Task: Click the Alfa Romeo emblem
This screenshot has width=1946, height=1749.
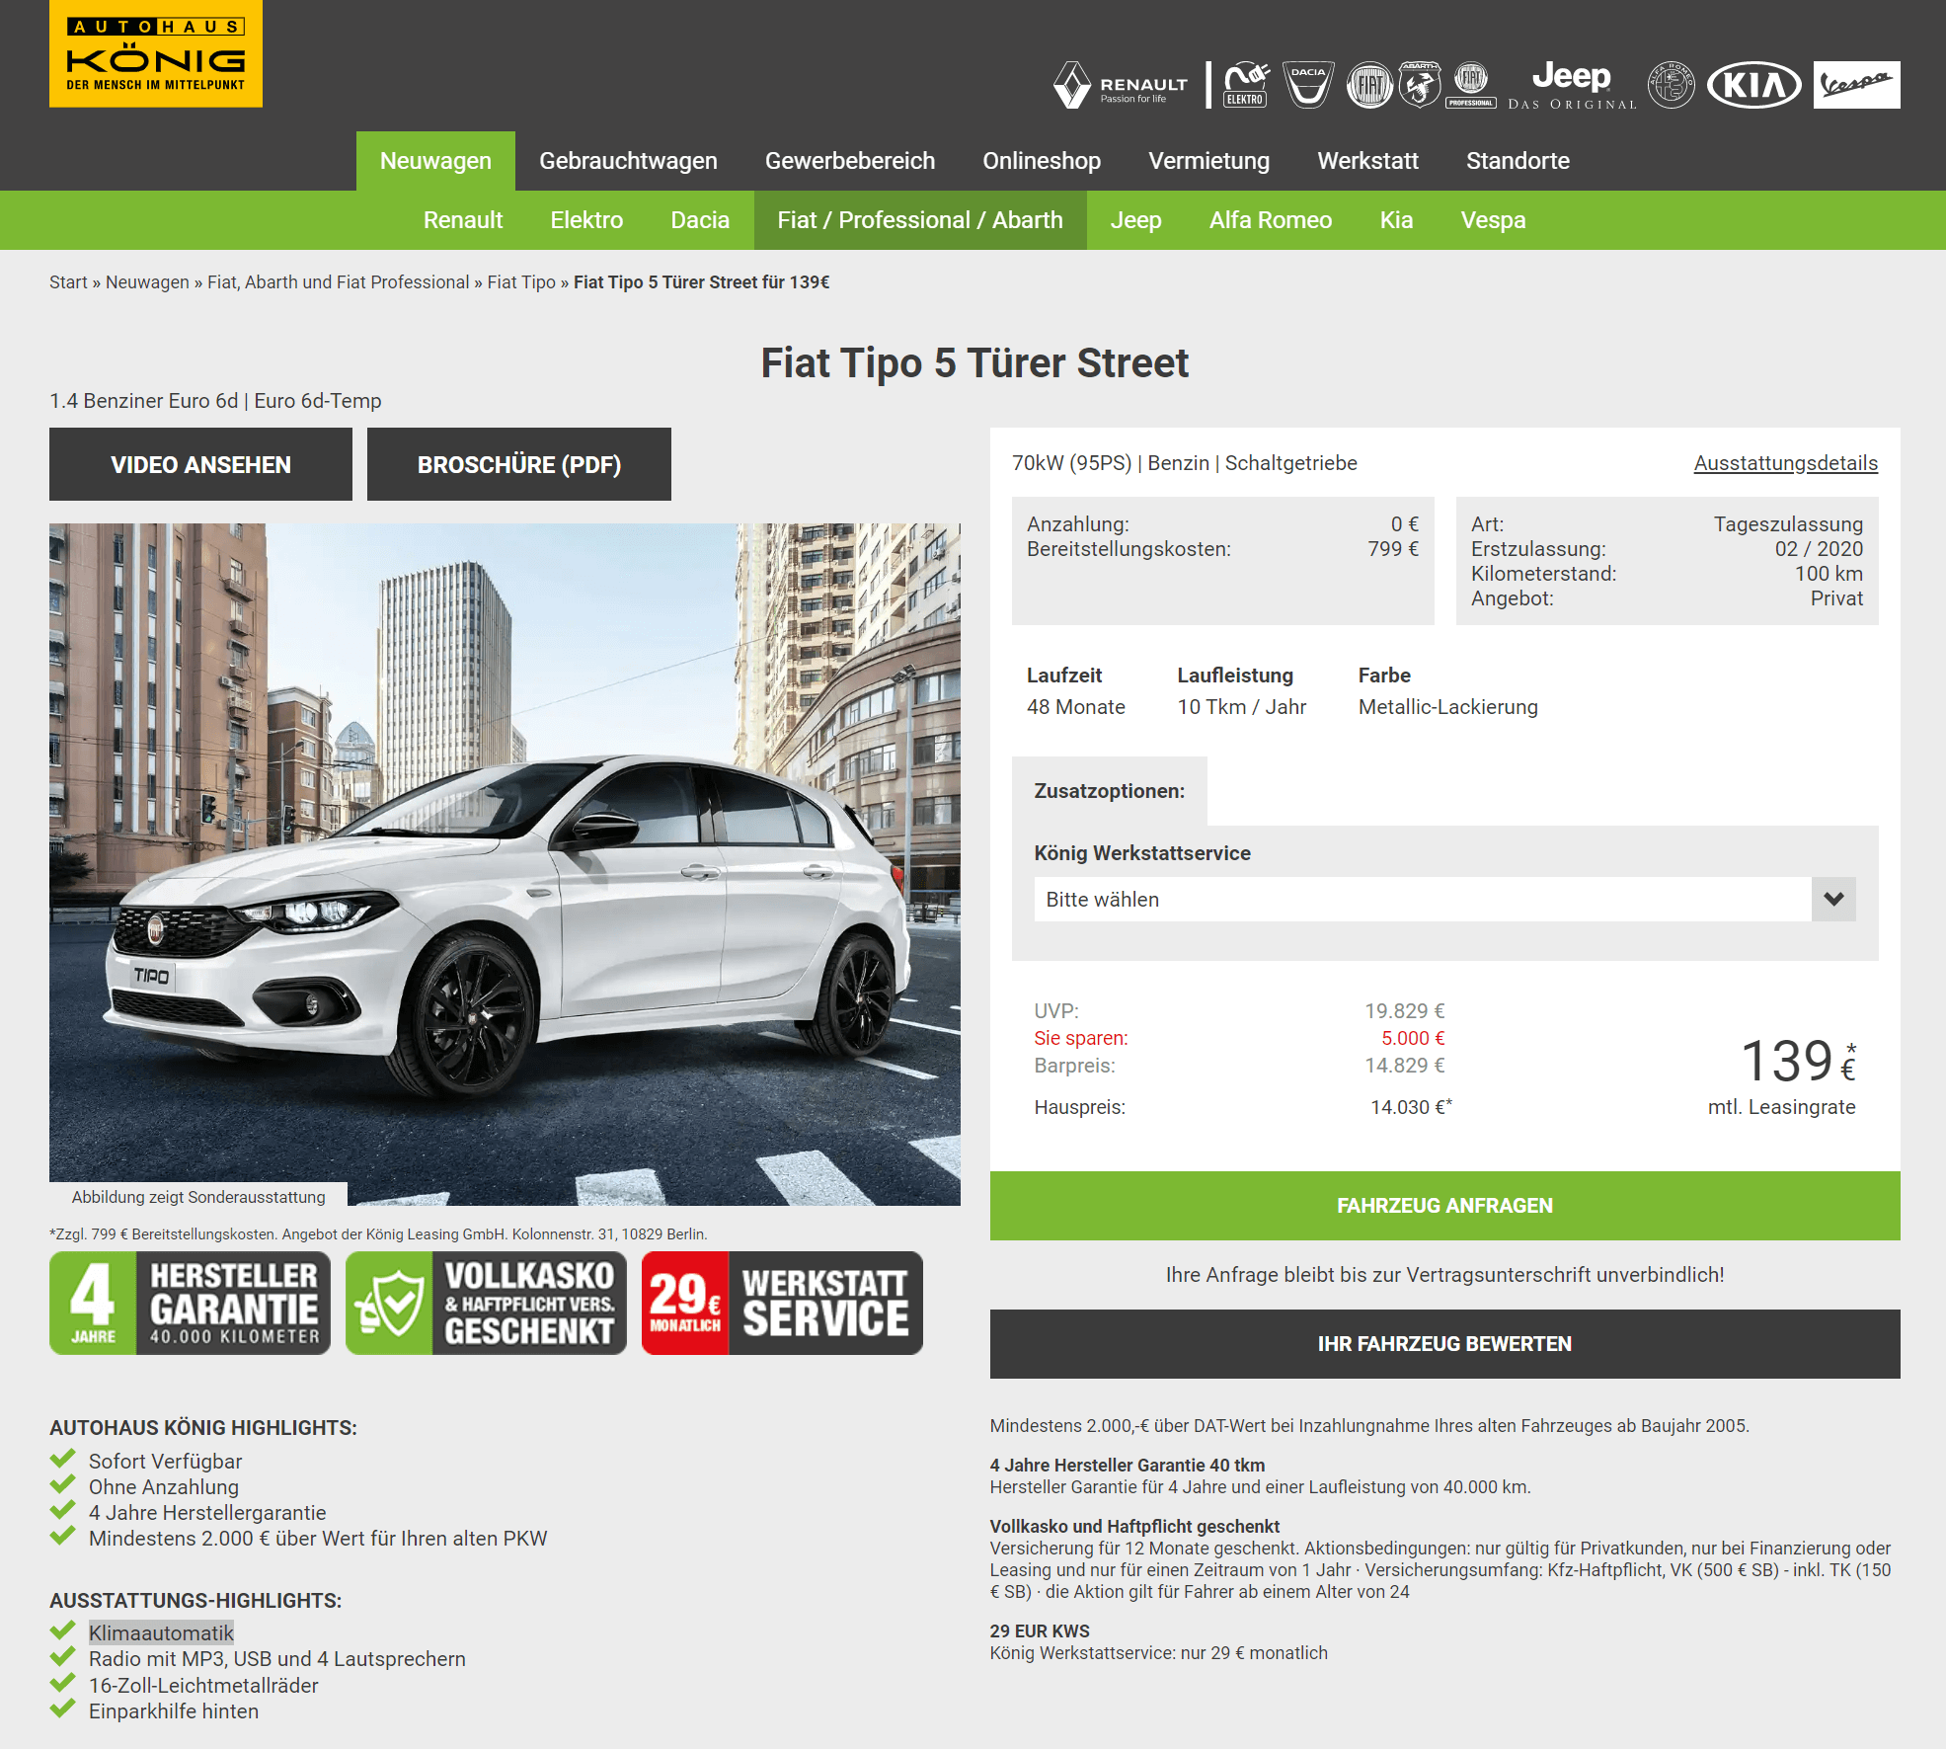Action: [x=1672, y=85]
